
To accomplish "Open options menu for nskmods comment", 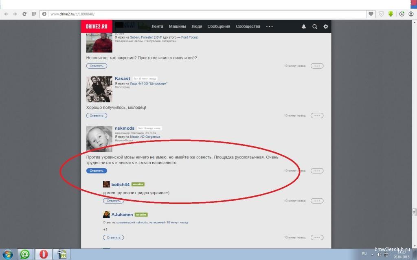I will (x=317, y=171).
